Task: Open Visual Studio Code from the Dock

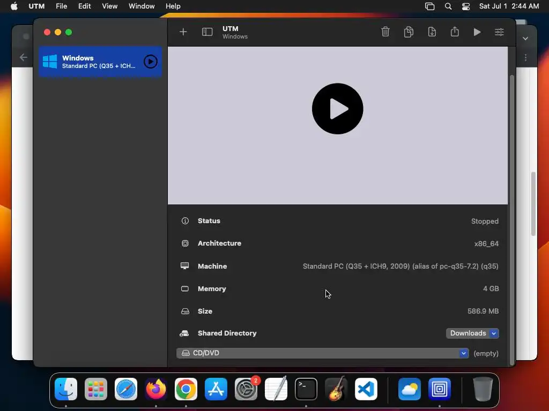Action: pos(366,389)
